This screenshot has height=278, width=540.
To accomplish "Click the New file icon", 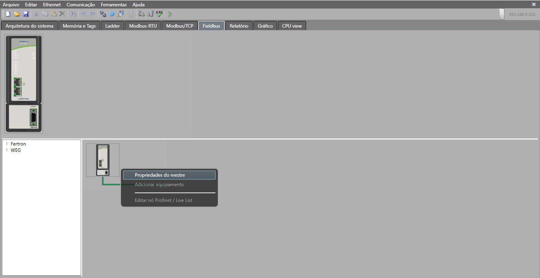I will [8, 14].
